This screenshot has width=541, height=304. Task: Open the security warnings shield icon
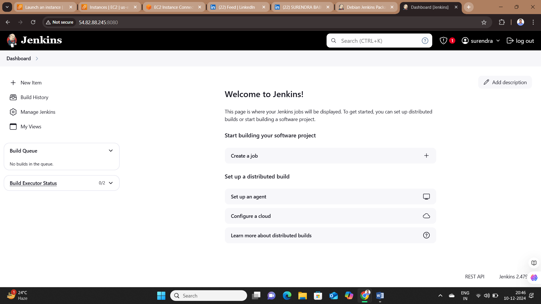(x=444, y=41)
